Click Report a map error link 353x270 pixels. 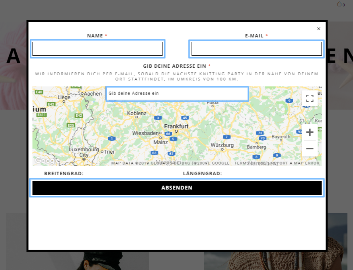point(295,163)
